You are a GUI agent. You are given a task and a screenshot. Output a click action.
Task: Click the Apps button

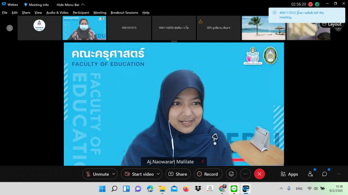tap(289, 174)
